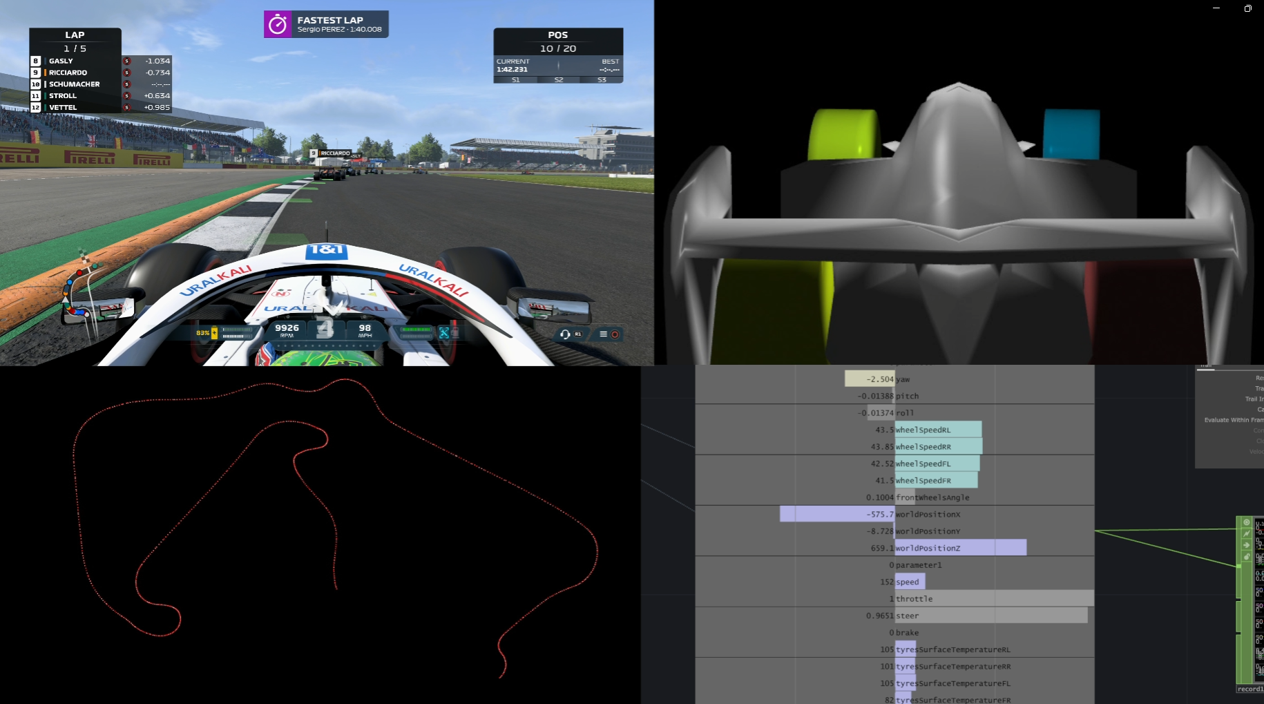This screenshot has width=1264, height=704.
Task: Toggle the bypass arrow flag on record1
Action: 1247,545
